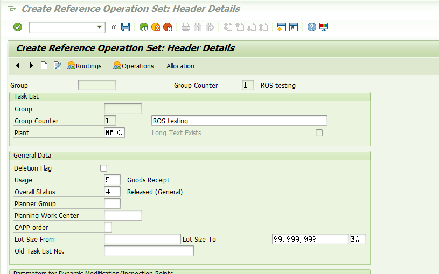This screenshot has width=439, height=274.
Task: Click the red Cancel icon
Action: coord(168,27)
